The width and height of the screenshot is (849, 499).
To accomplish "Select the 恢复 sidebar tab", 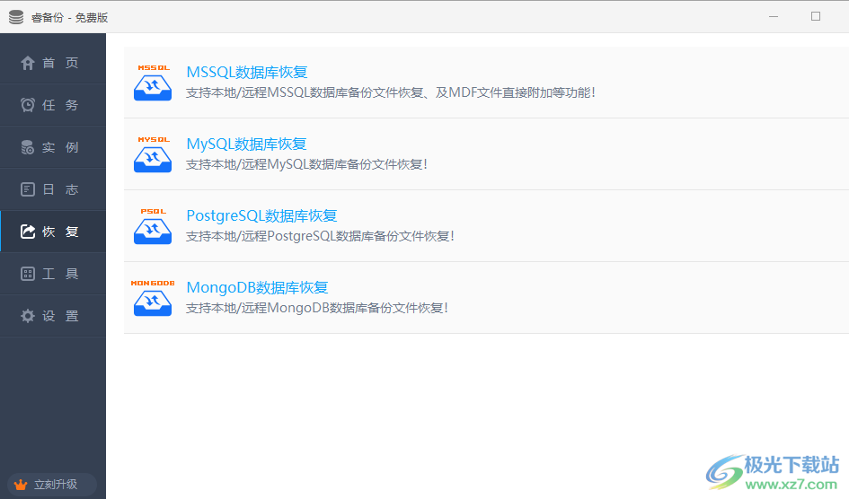I will coord(52,232).
